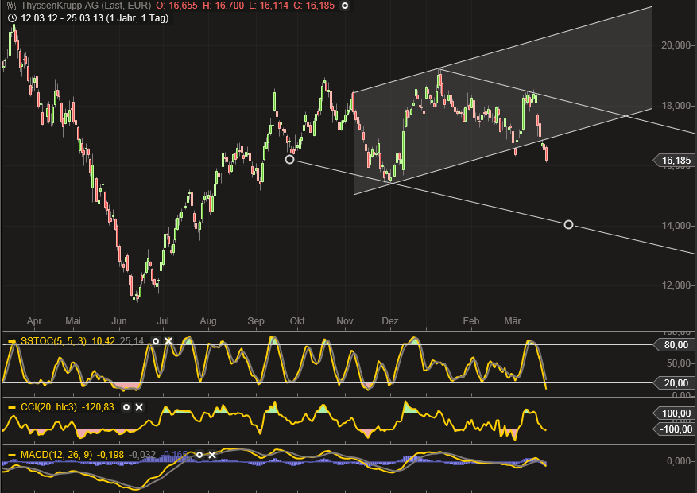This screenshot has height=493, width=697.
Task: Click the low value L: 16,114
Action: coord(269,6)
